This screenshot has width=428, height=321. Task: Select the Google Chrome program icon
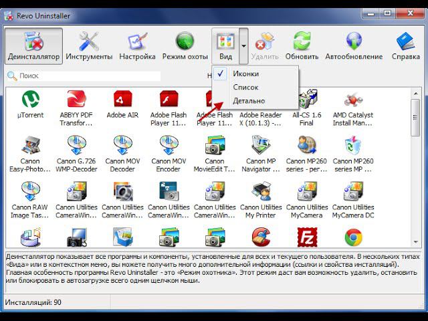pyautogui.click(x=353, y=237)
